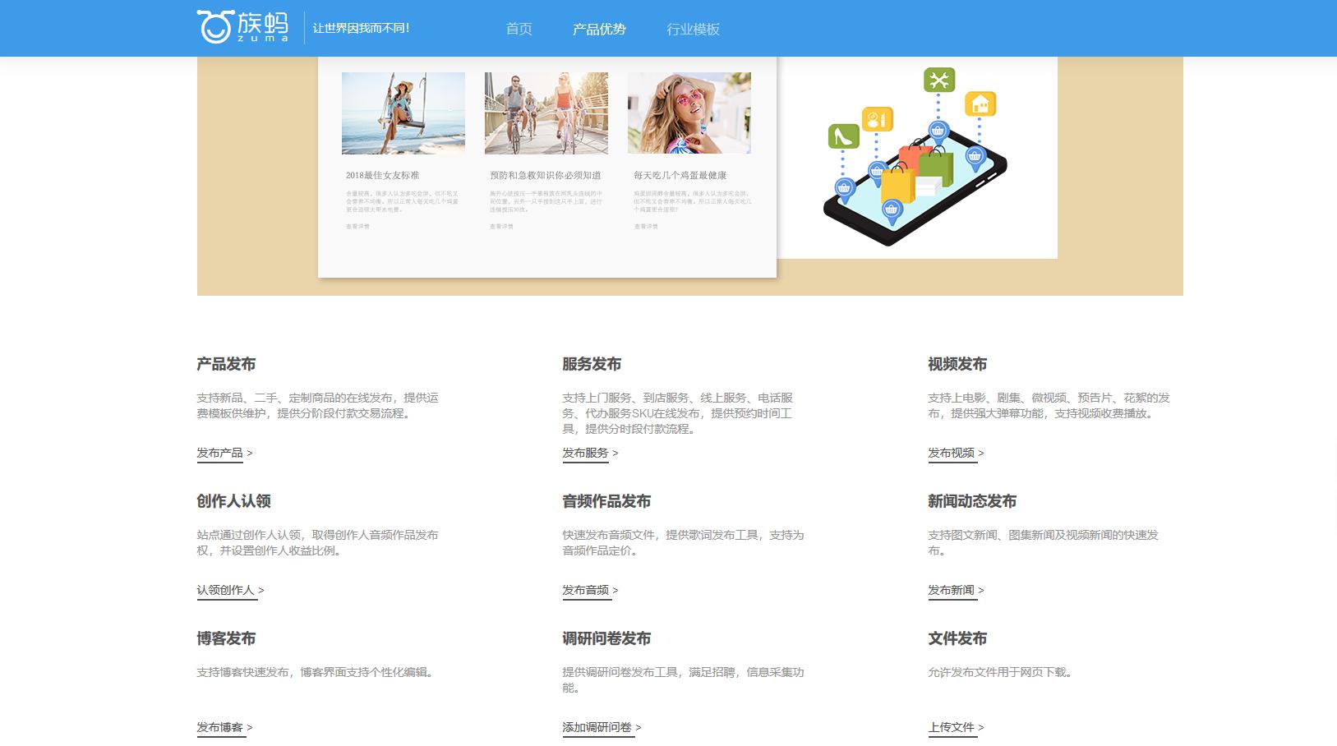
Task: Click the yellow house icon in the illustration
Action: 980,105
